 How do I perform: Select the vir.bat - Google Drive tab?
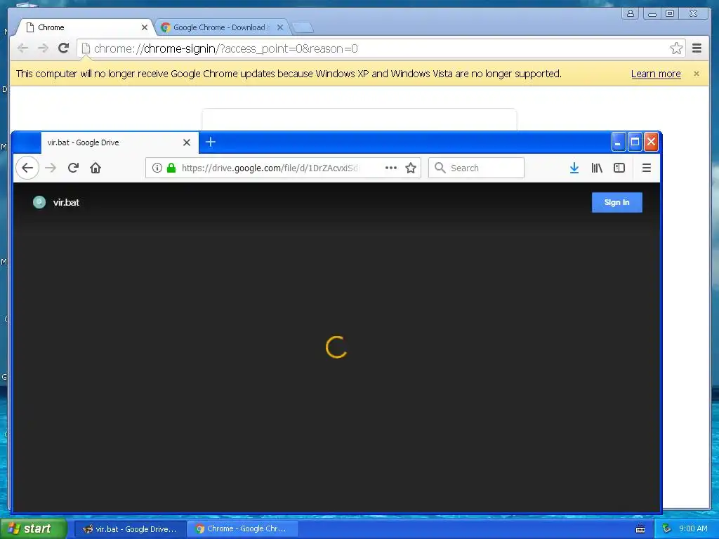119,142
